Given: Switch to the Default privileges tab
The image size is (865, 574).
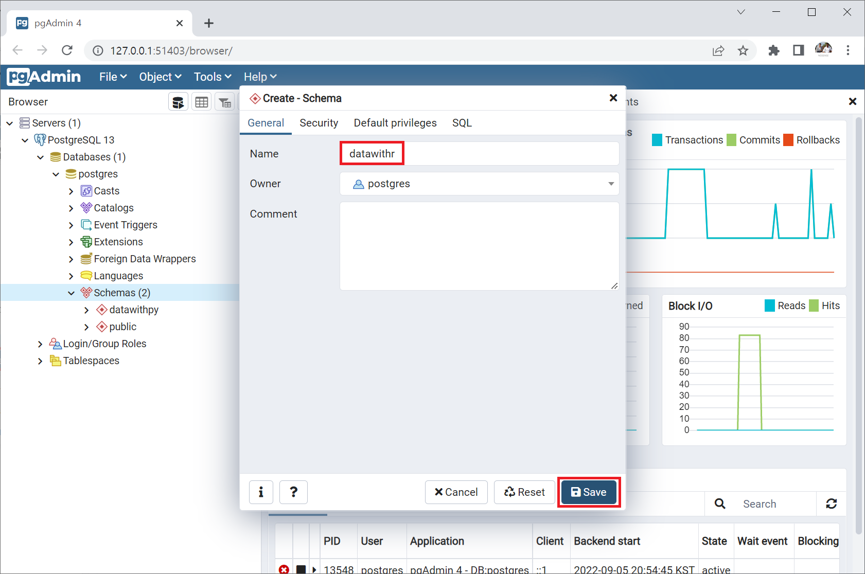Looking at the screenshot, I should coord(395,123).
